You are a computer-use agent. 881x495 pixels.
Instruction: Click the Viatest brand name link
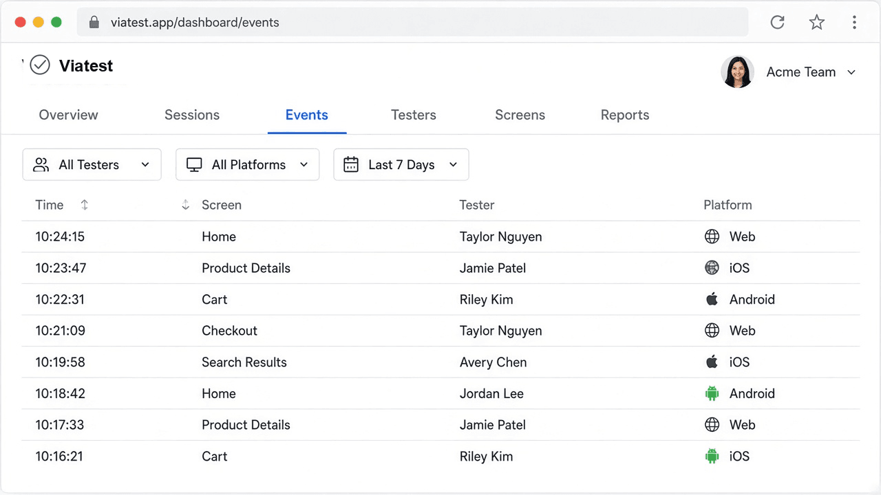pos(86,65)
